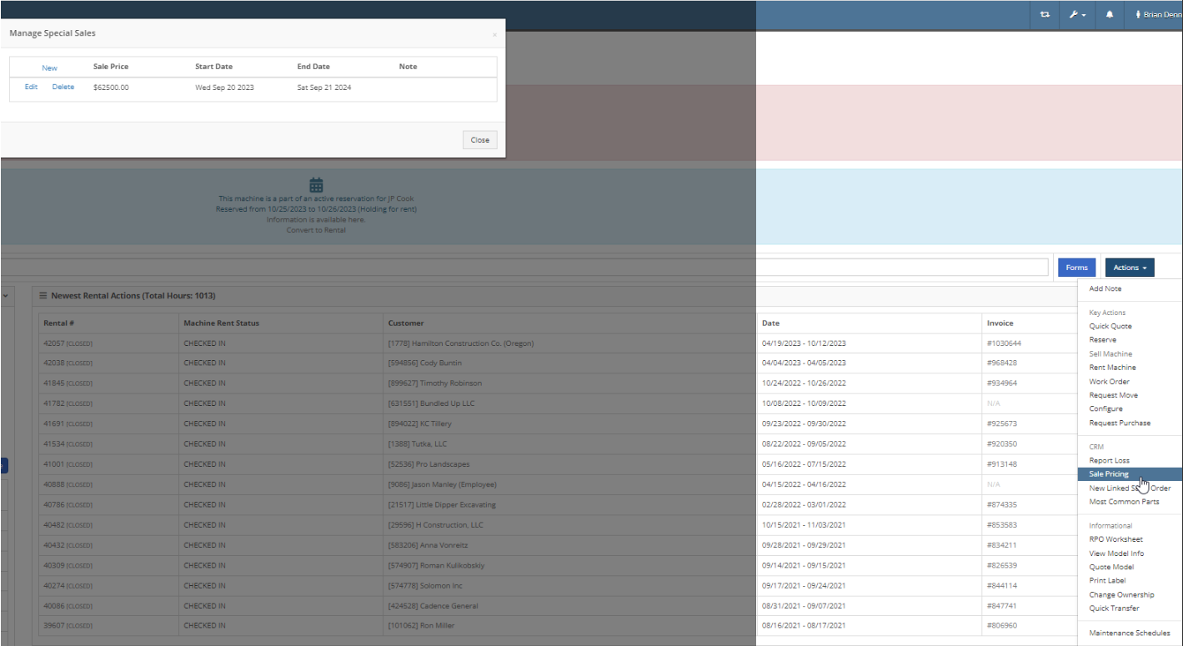The height and width of the screenshot is (646, 1183).
Task: Click customer Pro Landscapes
Action: (x=429, y=464)
